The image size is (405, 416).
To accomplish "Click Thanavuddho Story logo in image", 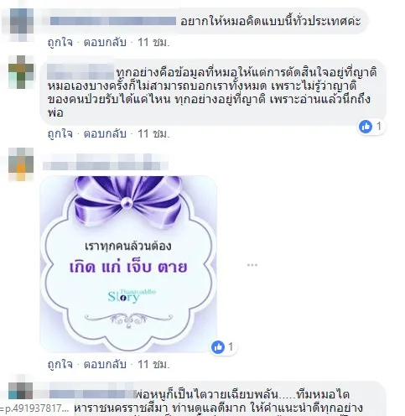I will (131, 295).
